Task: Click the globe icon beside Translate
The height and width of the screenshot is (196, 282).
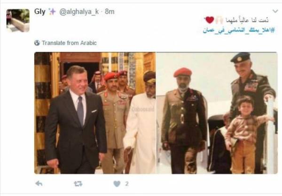Action: pos(37,43)
